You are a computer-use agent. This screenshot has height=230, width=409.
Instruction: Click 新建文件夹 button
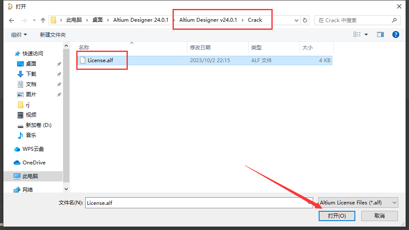pyautogui.click(x=53, y=34)
